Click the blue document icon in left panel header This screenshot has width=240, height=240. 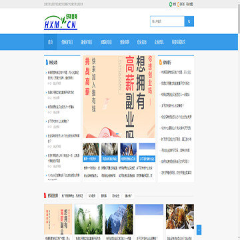click(x=47, y=63)
